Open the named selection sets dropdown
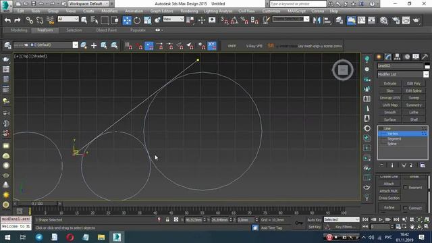This screenshot has width=432, height=243. (291, 19)
